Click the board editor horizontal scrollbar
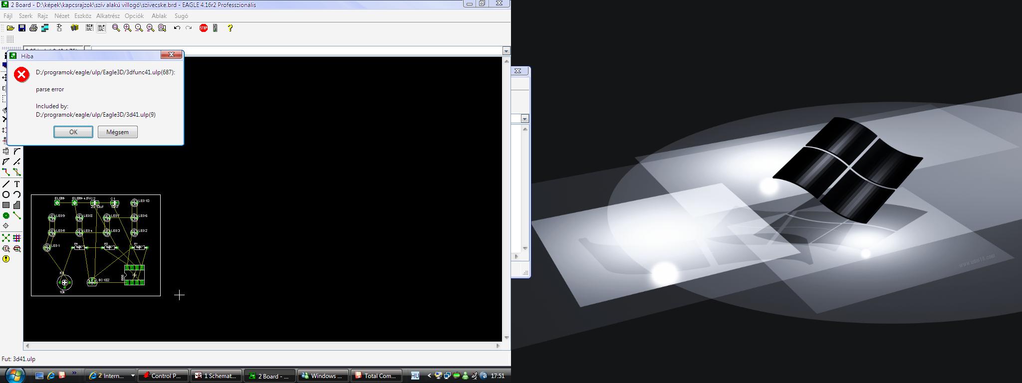This screenshot has width=1022, height=383. 262,346
